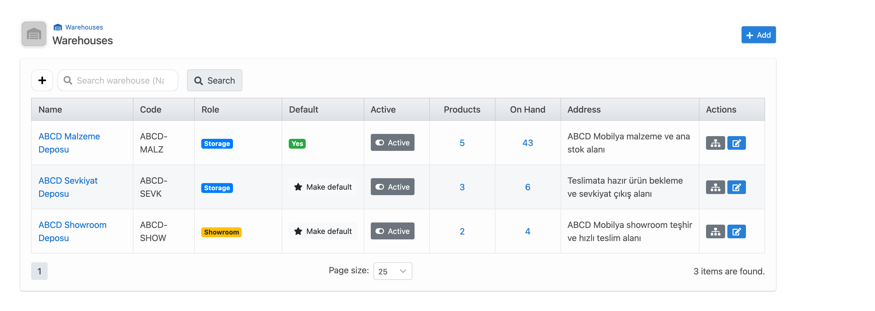Click the Products column header
This screenshot has width=875, height=311.
pyautogui.click(x=462, y=109)
